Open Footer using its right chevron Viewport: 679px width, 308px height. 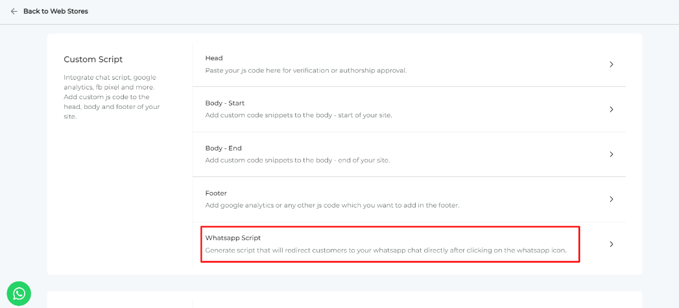[x=611, y=199]
